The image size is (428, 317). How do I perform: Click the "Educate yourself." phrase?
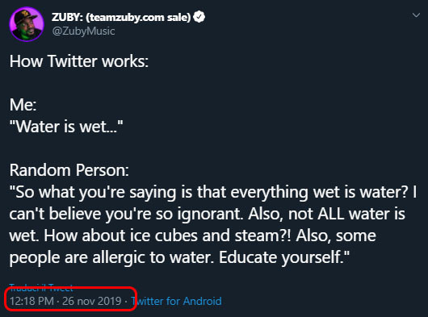pos(284,257)
